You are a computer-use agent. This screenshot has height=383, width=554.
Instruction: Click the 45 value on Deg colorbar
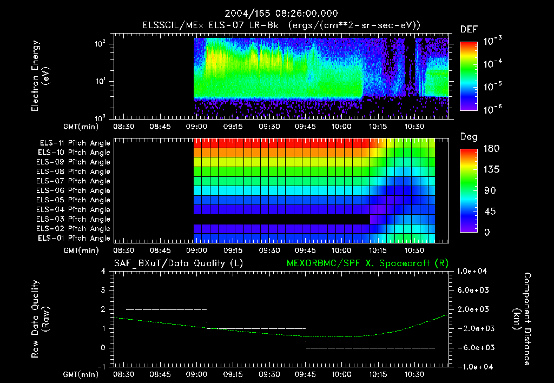coord(490,212)
